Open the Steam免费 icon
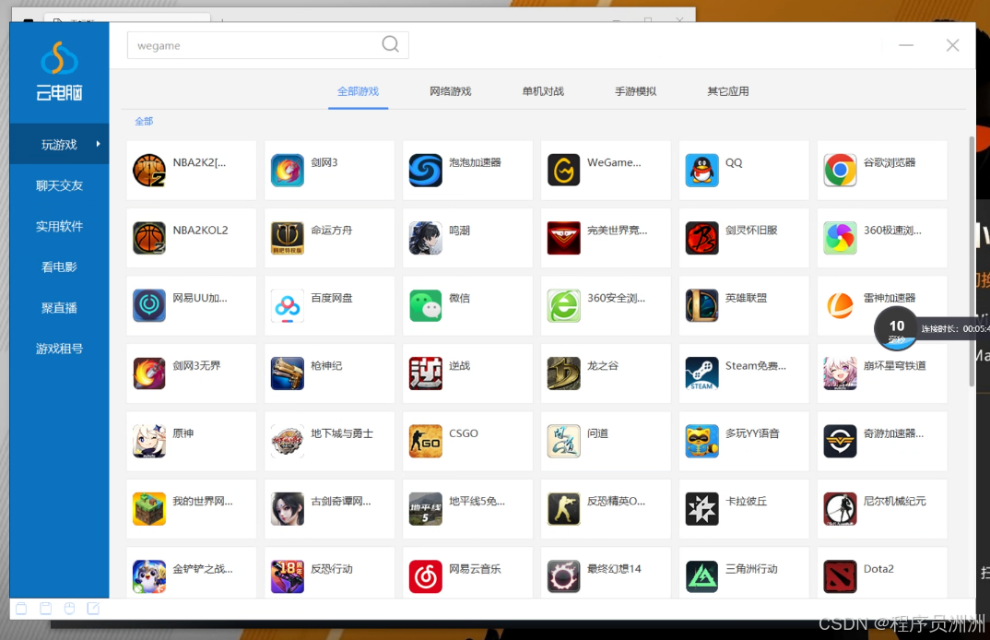Screen dimensions: 990x640 [702, 373]
